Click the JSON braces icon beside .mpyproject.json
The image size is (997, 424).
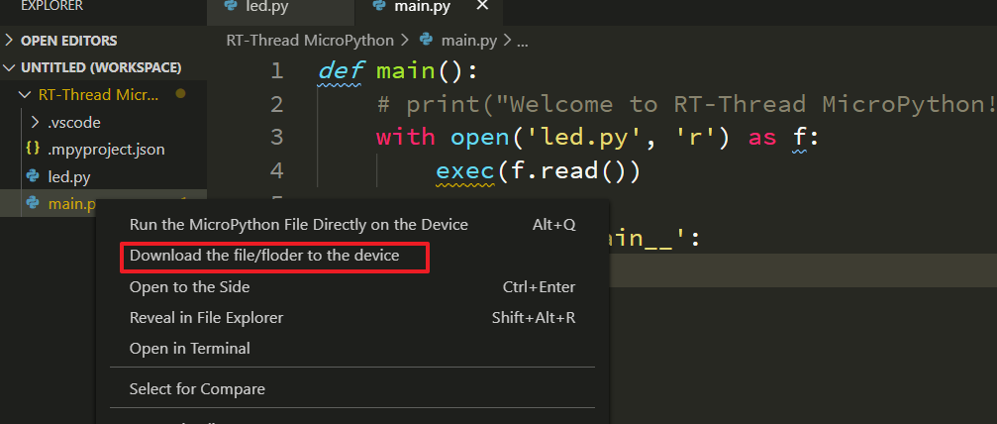click(33, 151)
